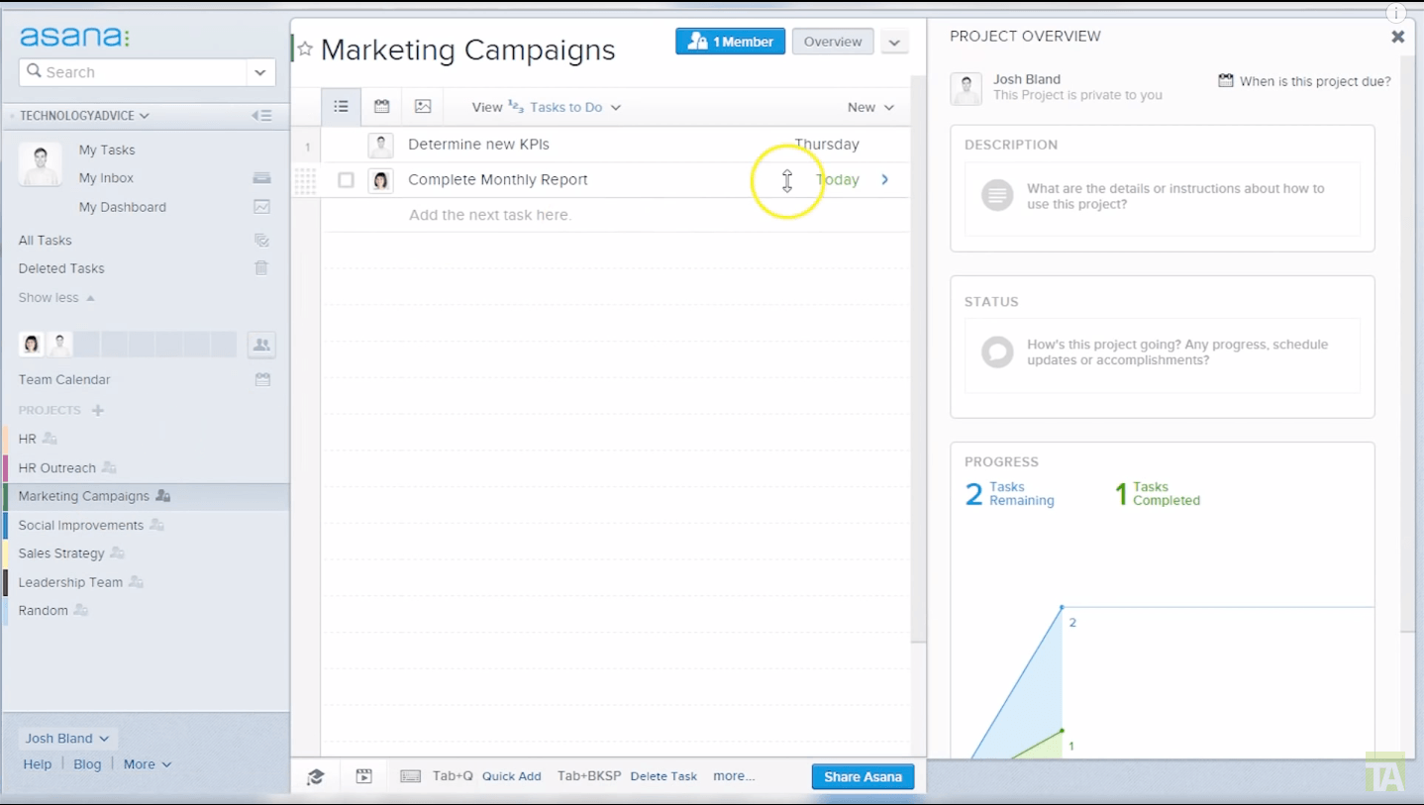The height and width of the screenshot is (805, 1424).
Task: Open Team Calendar in sidebar
Action: tap(64, 379)
